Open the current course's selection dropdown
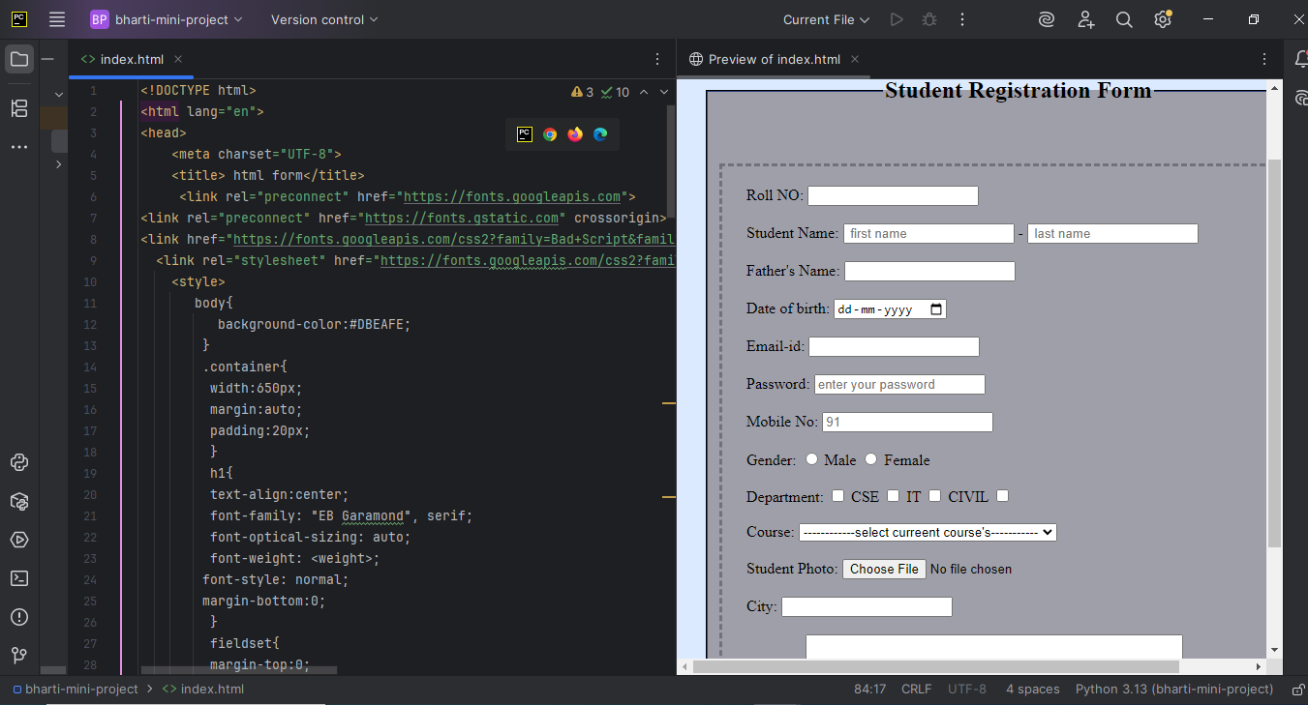Screen dimensions: 1308x705 [x=927, y=532]
